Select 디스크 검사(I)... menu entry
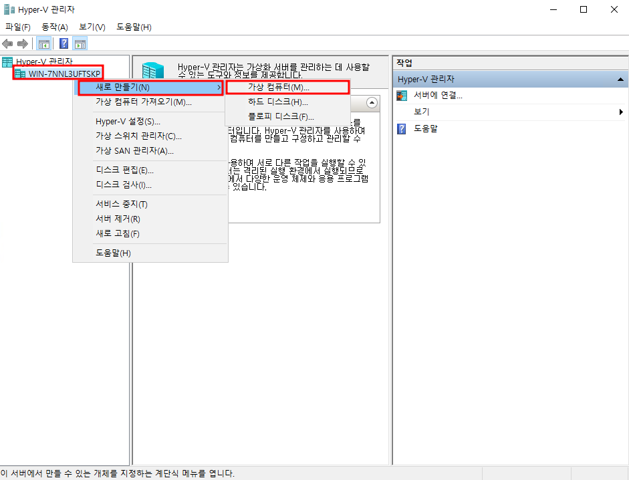The width and height of the screenshot is (629, 480). [150, 185]
